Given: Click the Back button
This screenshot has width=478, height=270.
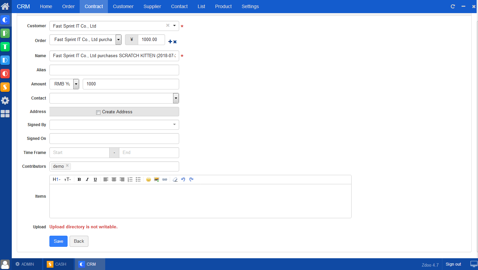Looking at the screenshot, I should point(79,241).
